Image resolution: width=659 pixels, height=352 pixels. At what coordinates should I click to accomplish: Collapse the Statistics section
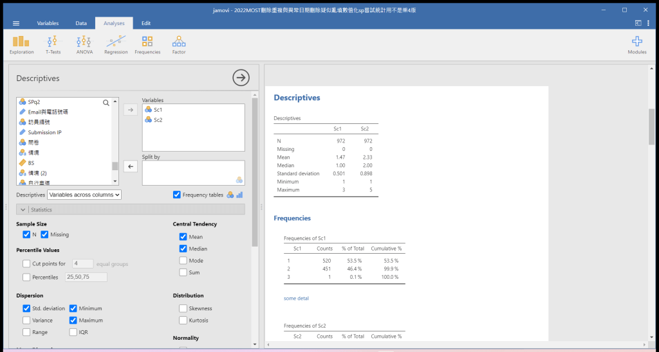tap(24, 209)
